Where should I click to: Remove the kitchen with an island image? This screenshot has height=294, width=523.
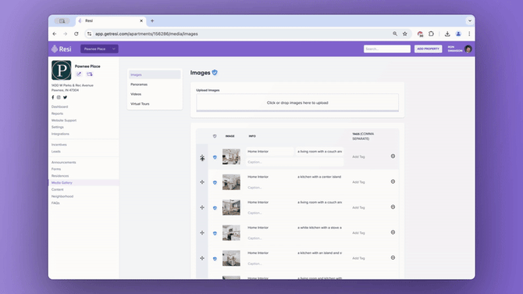[x=393, y=257]
